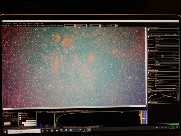Click the grid icon next to the FX dropdown
Viewport: 181px width, 136px height.
point(102,26)
